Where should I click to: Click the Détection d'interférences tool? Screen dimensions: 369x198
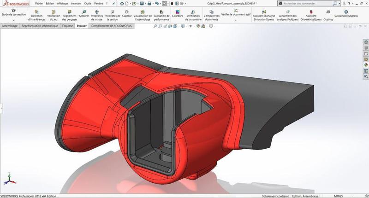(38, 15)
